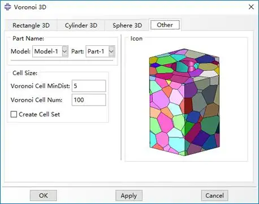This screenshot has height=204, width=259.
Task: Click the Other tab
Action: pos(165,25)
